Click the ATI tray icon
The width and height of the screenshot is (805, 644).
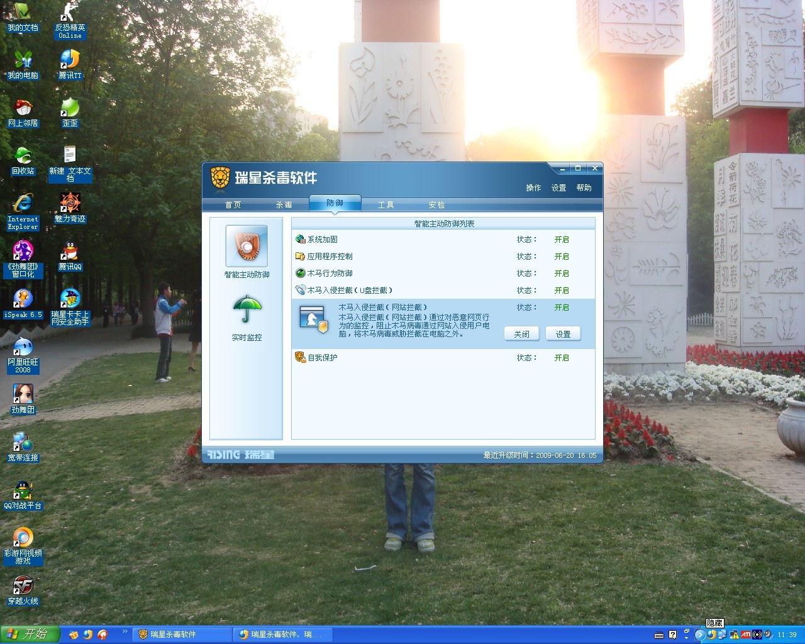[x=745, y=635]
